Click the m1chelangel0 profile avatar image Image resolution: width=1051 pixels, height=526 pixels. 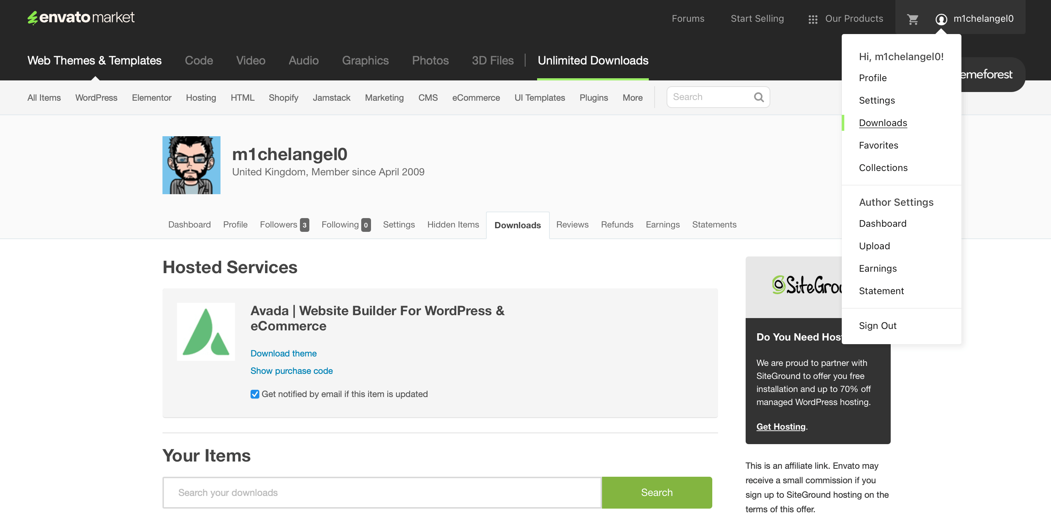pos(191,165)
